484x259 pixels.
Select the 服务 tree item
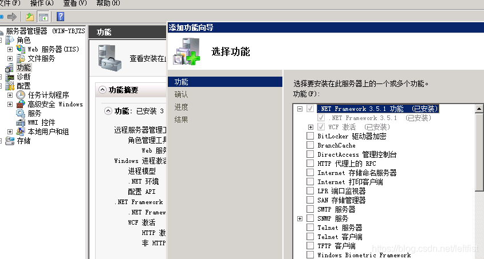pyautogui.click(x=34, y=113)
